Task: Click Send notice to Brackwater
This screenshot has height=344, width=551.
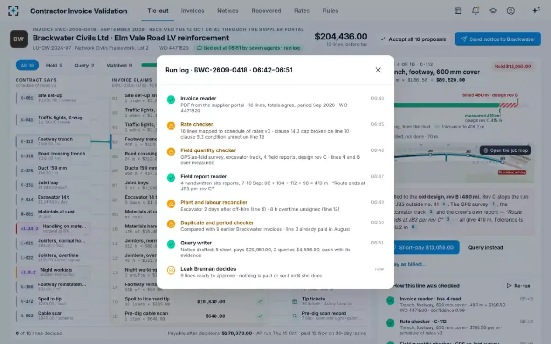Action: tap(498, 39)
